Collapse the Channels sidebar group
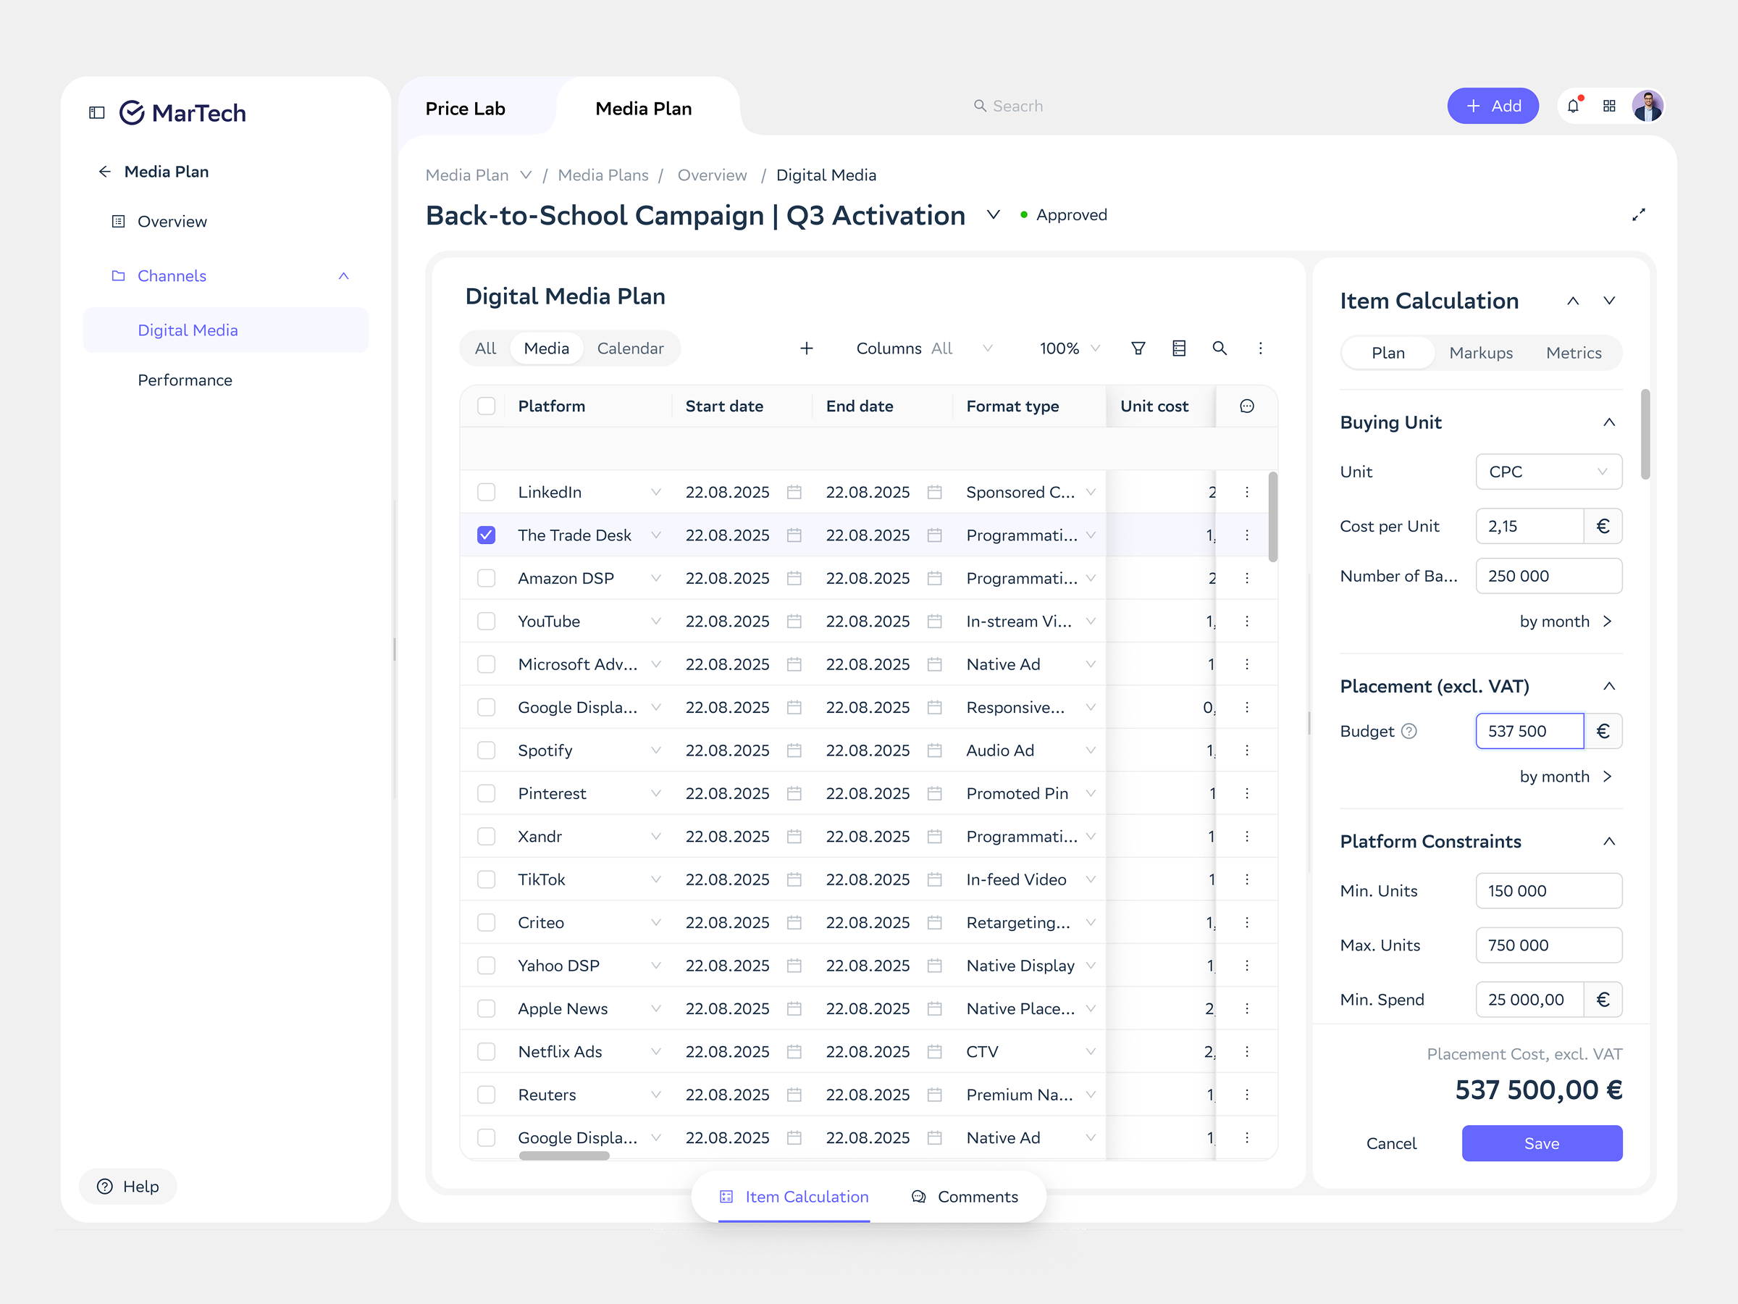The height and width of the screenshot is (1304, 1738). (x=343, y=276)
